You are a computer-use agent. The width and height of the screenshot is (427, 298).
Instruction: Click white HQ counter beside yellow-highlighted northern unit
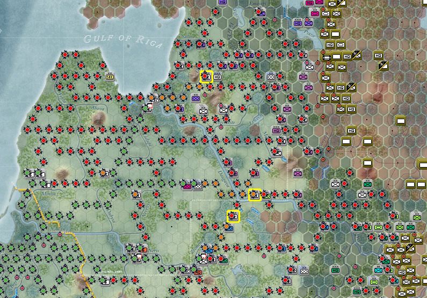(x=217, y=76)
